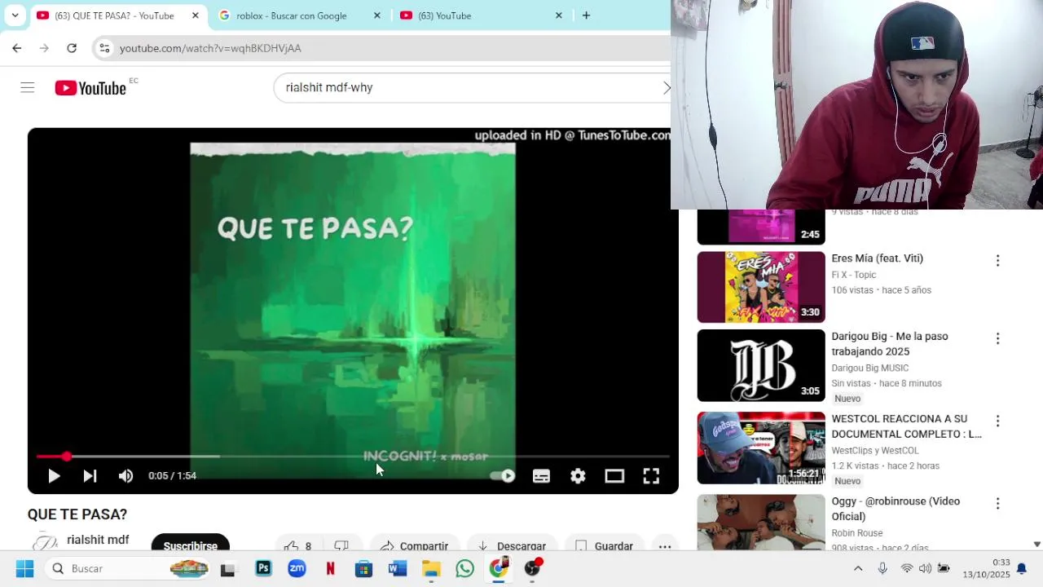Open a new browser tab
This screenshot has height=587, width=1043.
coord(586,15)
